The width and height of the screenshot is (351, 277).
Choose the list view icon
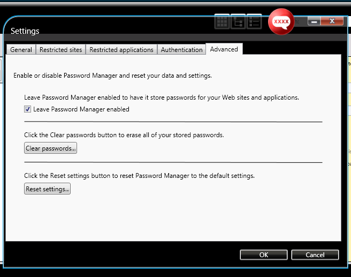[x=254, y=21]
